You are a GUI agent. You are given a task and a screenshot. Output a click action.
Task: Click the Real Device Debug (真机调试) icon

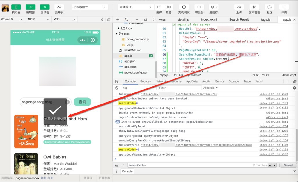pos(184,7)
